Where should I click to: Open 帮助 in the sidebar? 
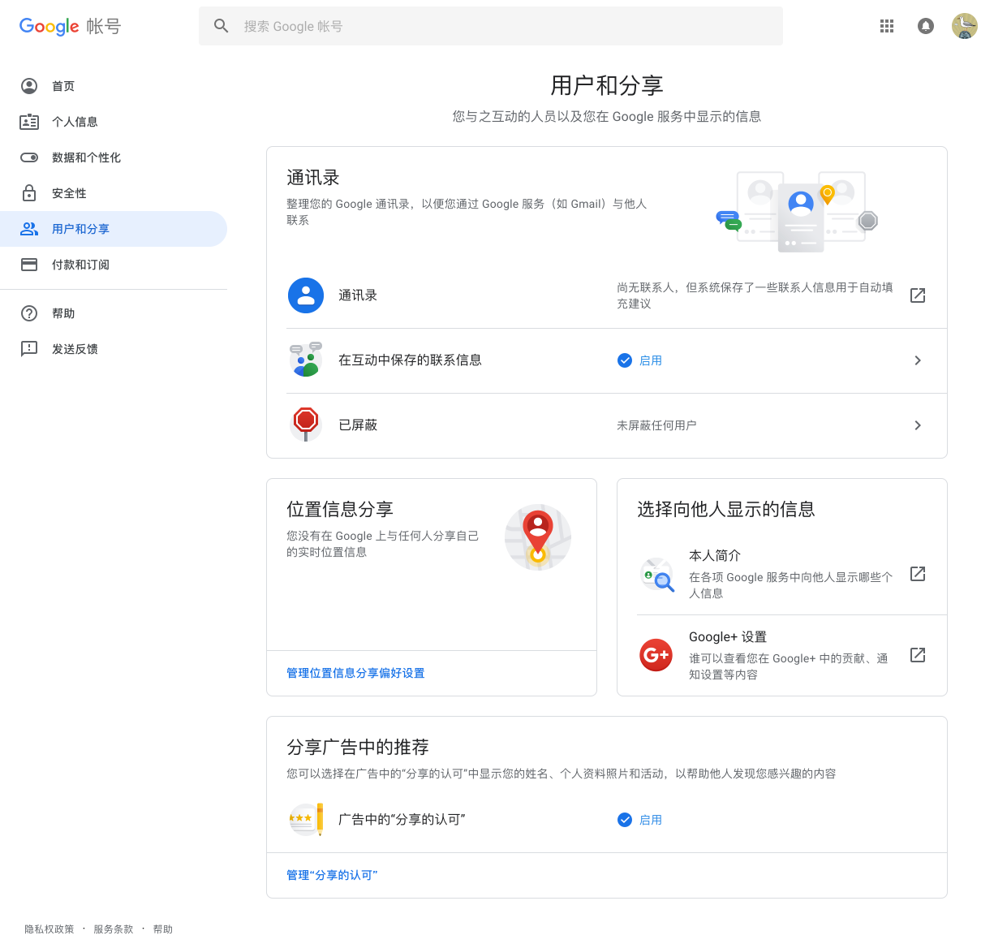point(114,313)
